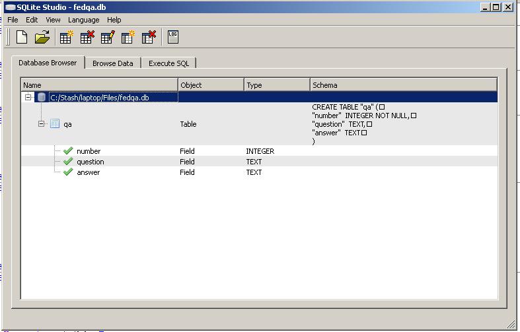Viewport: 520px width, 332px height.
Task: Switch to the Execute SQL tab
Action: coord(168,63)
